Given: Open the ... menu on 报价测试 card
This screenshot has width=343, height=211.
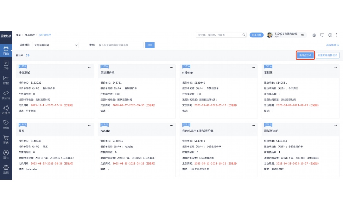Looking at the screenshot, I should 90,67.
